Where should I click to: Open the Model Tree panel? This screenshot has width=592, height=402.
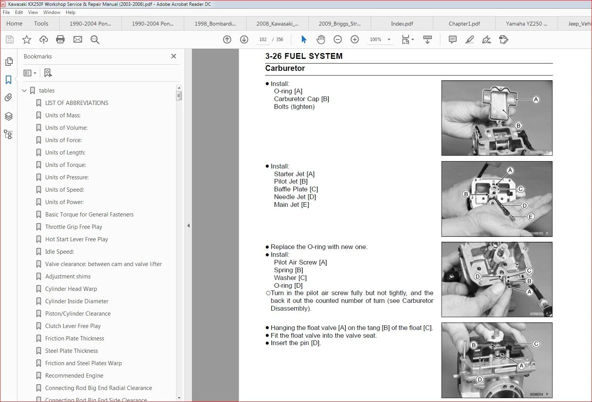[x=9, y=134]
